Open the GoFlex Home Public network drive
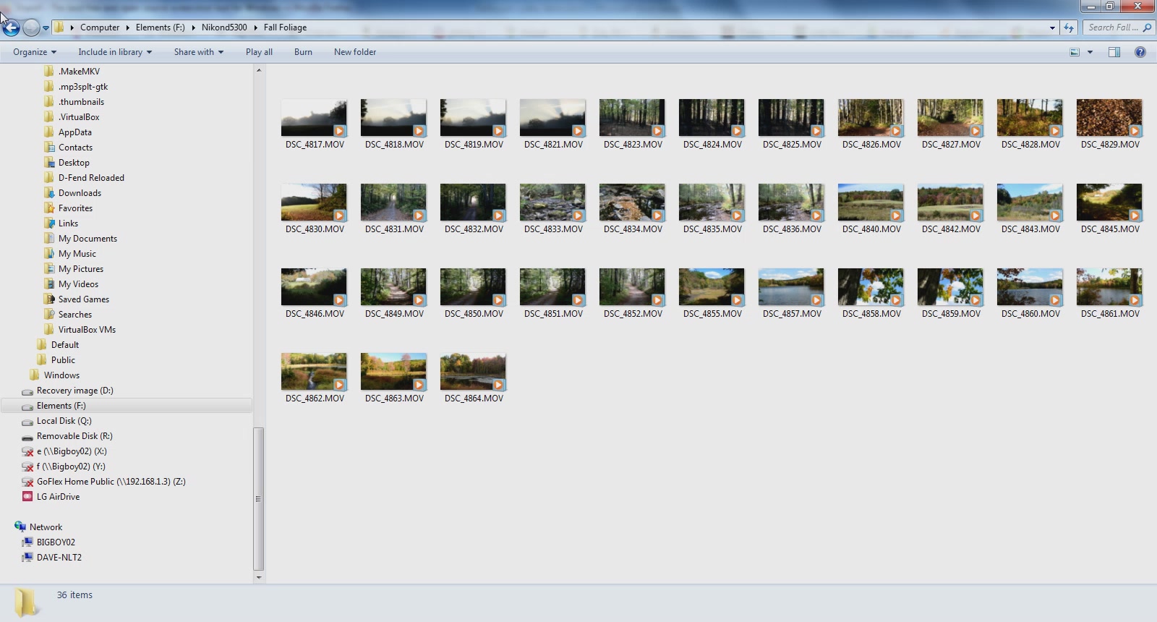Screen dimensions: 1157x622 111,482
